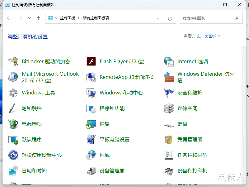Open the 安全和维护 text link
Viewport: 249px width, 187px height.
(190, 93)
